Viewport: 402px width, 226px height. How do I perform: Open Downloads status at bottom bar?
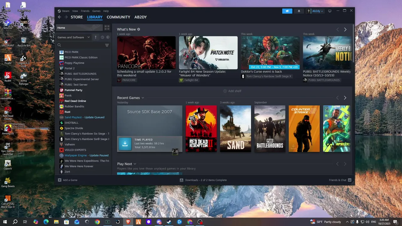coord(203,180)
